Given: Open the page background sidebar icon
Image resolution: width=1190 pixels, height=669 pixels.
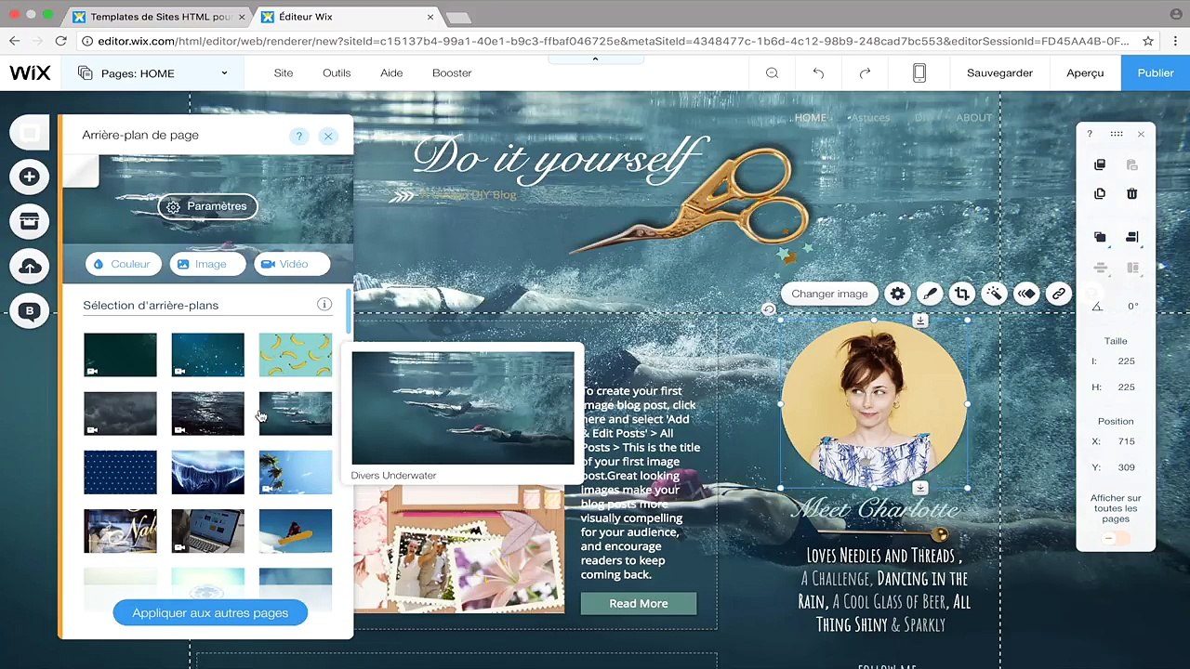Looking at the screenshot, I should 30,133.
